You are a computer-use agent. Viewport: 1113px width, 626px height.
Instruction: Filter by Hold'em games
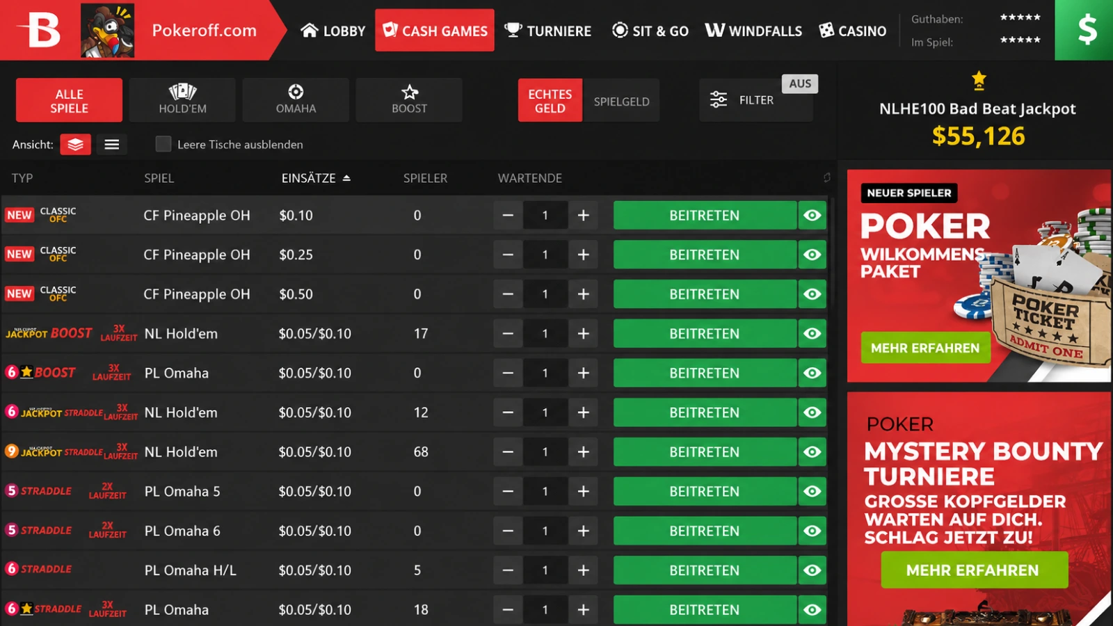pyautogui.click(x=182, y=100)
